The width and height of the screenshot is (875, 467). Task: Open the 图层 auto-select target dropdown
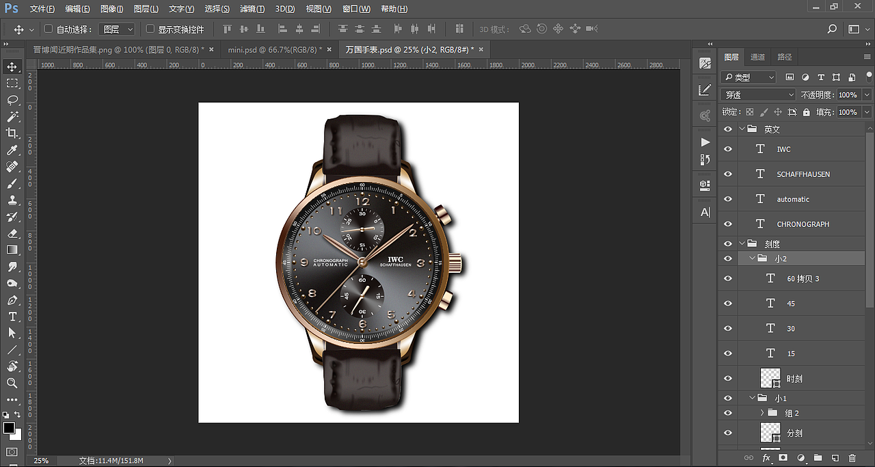[118, 29]
